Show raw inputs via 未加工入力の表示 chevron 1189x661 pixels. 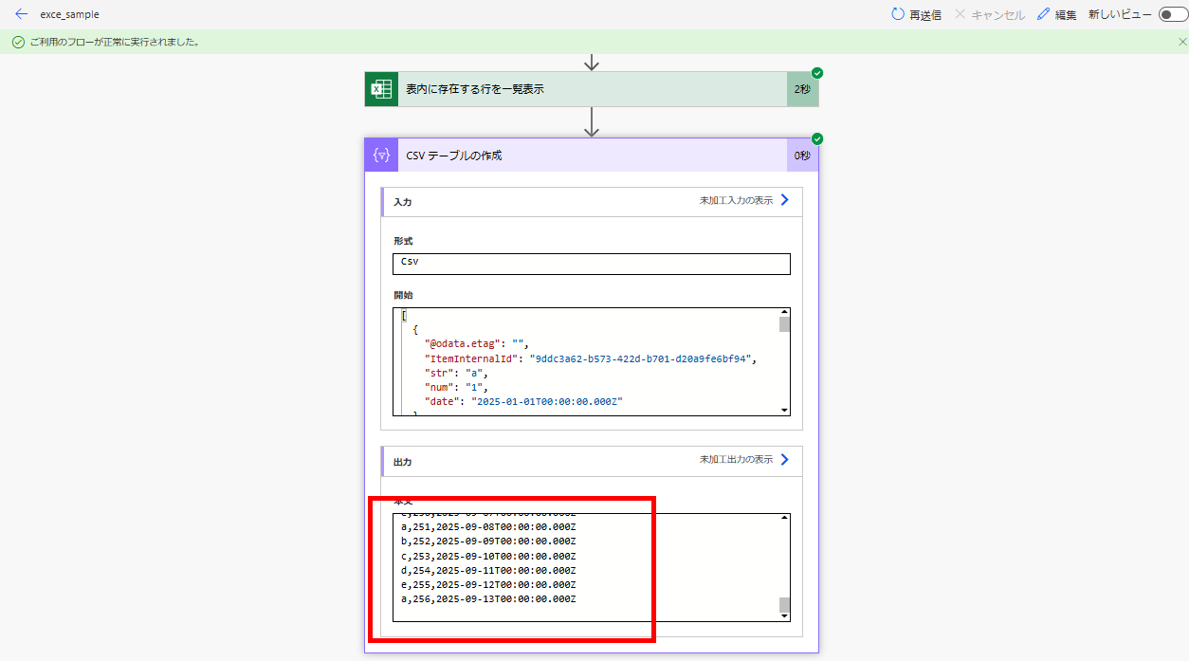[784, 201]
